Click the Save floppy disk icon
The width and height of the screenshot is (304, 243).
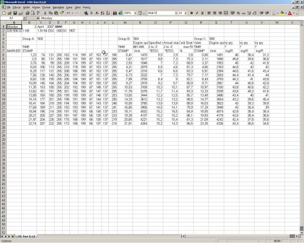pos(15,13)
